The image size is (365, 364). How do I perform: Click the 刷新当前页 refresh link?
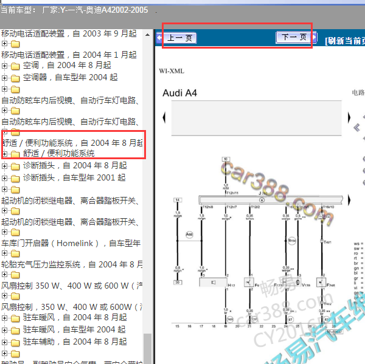pyautogui.click(x=345, y=41)
